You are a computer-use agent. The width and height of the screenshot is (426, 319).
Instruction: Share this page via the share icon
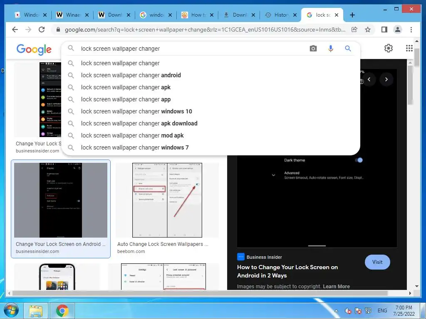tap(354, 29)
